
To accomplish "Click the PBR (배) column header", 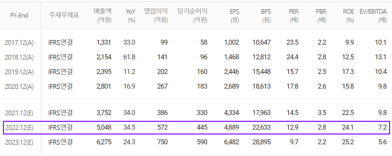I will click(321, 15).
